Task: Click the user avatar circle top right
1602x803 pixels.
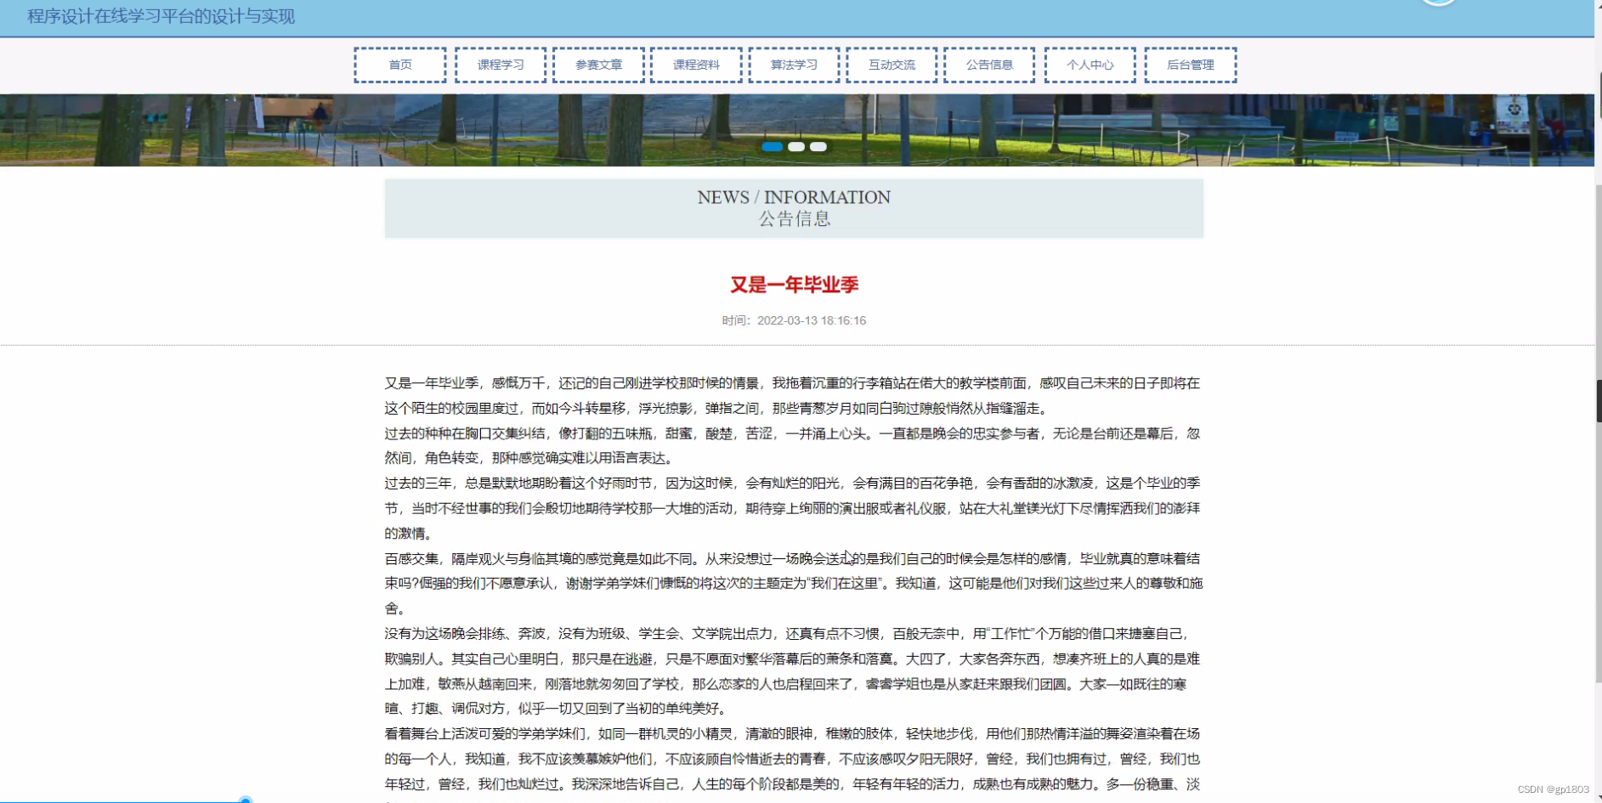Action: (1438, 3)
